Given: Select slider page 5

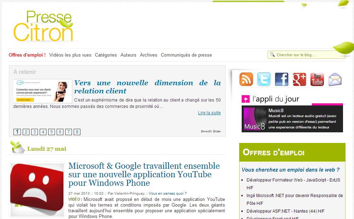Looking at the screenshot, I should (51, 132).
